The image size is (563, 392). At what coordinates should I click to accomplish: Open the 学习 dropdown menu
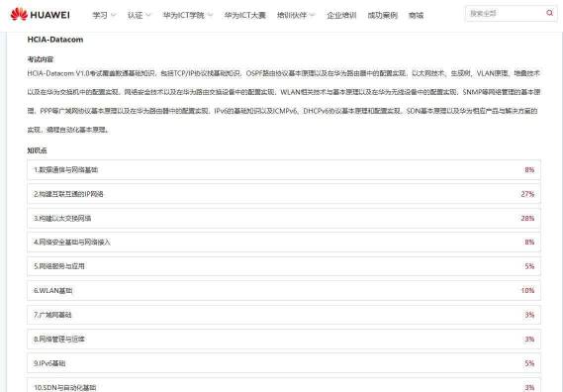coord(104,15)
